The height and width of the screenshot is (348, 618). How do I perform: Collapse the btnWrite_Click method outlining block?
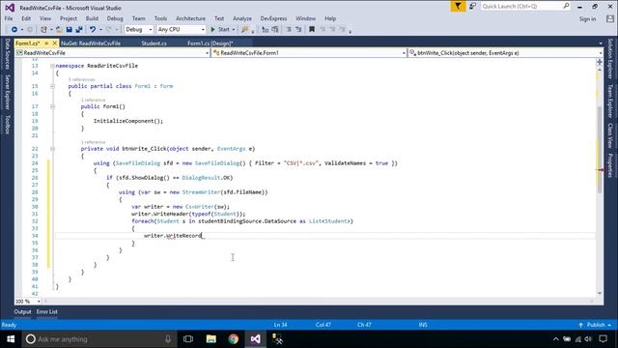(52, 149)
